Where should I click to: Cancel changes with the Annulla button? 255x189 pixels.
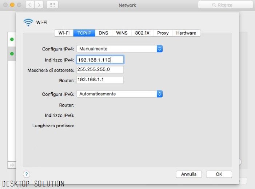tap(189, 174)
